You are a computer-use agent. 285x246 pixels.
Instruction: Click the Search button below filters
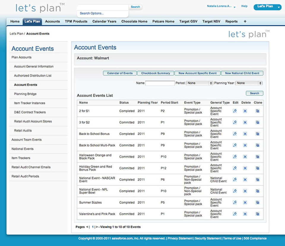254,93
